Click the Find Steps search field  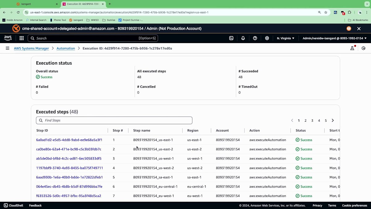114,120
